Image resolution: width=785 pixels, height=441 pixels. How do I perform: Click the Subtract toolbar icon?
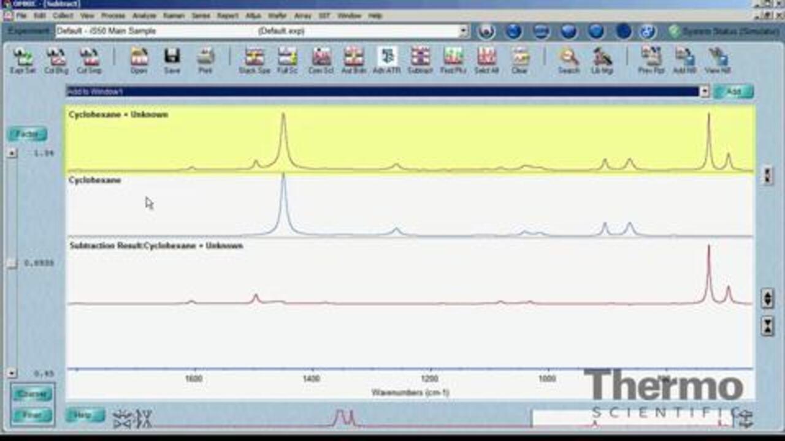point(420,60)
